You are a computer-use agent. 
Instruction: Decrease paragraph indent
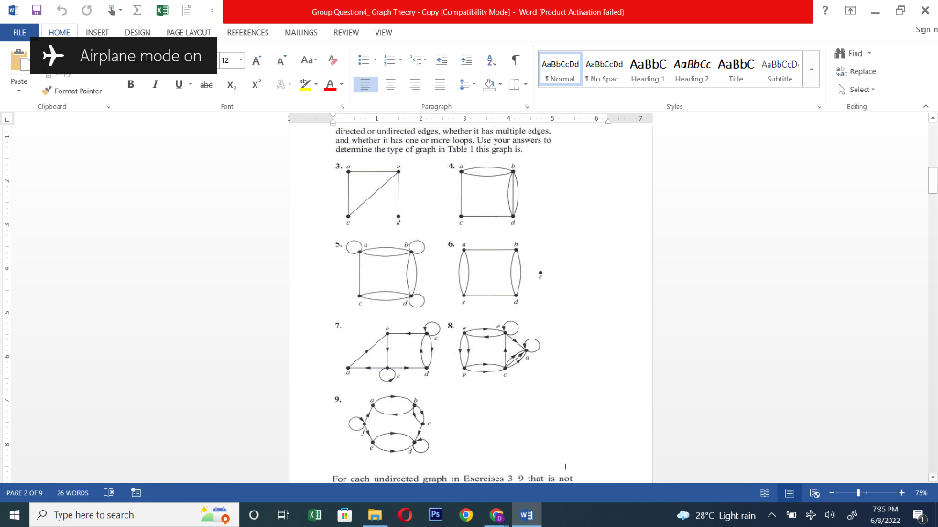442,60
